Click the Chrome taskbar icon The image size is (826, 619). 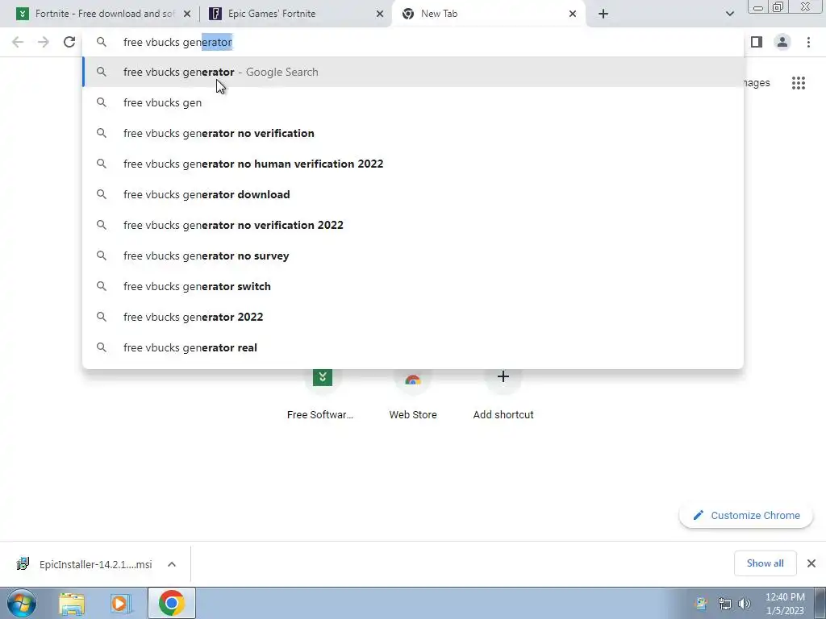coord(172,603)
